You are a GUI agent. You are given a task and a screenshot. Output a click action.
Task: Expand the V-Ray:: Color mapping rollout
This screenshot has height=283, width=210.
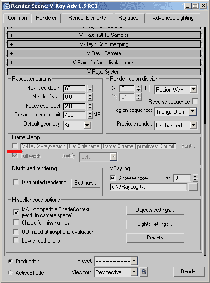104,44
